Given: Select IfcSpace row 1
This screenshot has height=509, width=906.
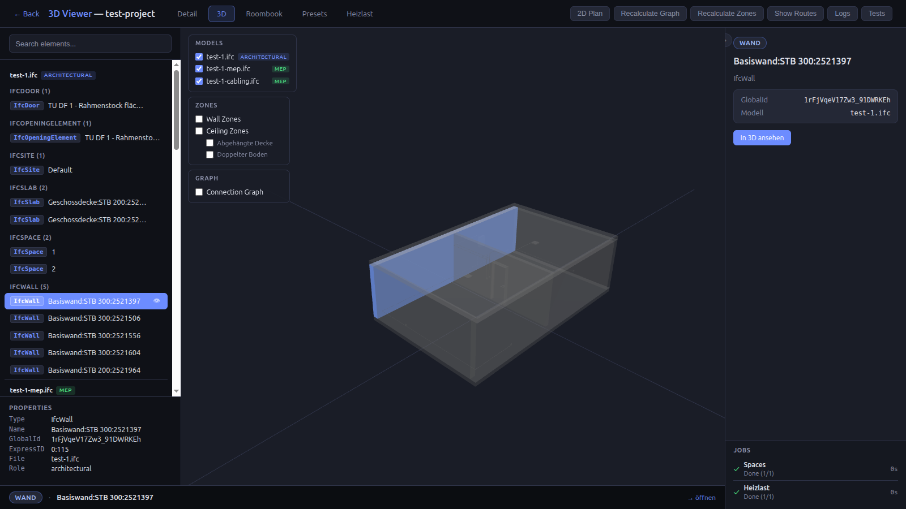Looking at the screenshot, I should pyautogui.click(x=86, y=252).
